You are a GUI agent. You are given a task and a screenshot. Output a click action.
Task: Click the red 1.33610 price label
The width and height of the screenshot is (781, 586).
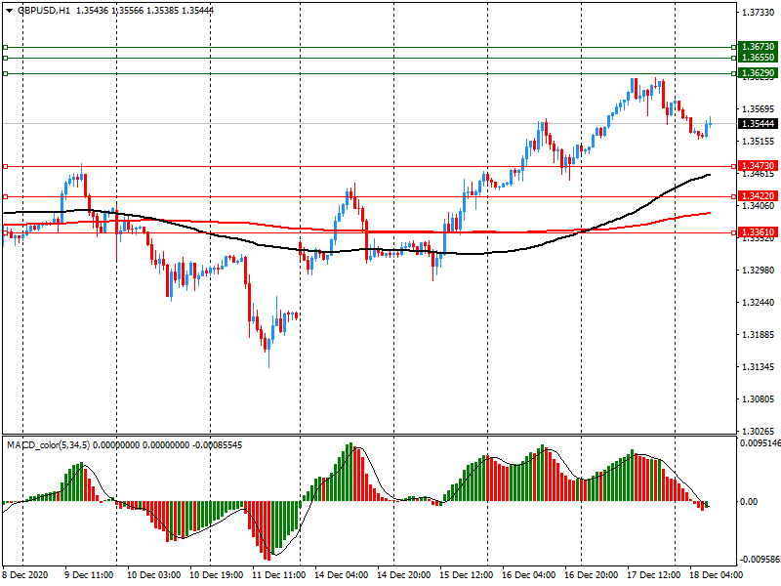coord(758,232)
